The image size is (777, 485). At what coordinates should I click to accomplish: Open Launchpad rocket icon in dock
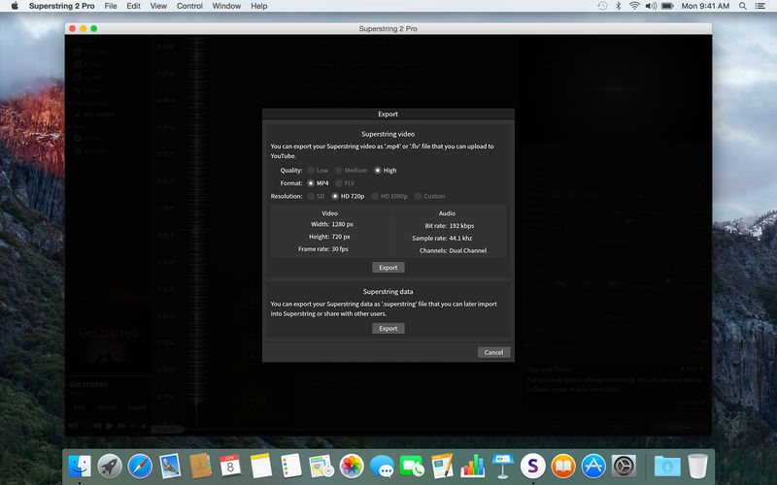click(x=110, y=466)
